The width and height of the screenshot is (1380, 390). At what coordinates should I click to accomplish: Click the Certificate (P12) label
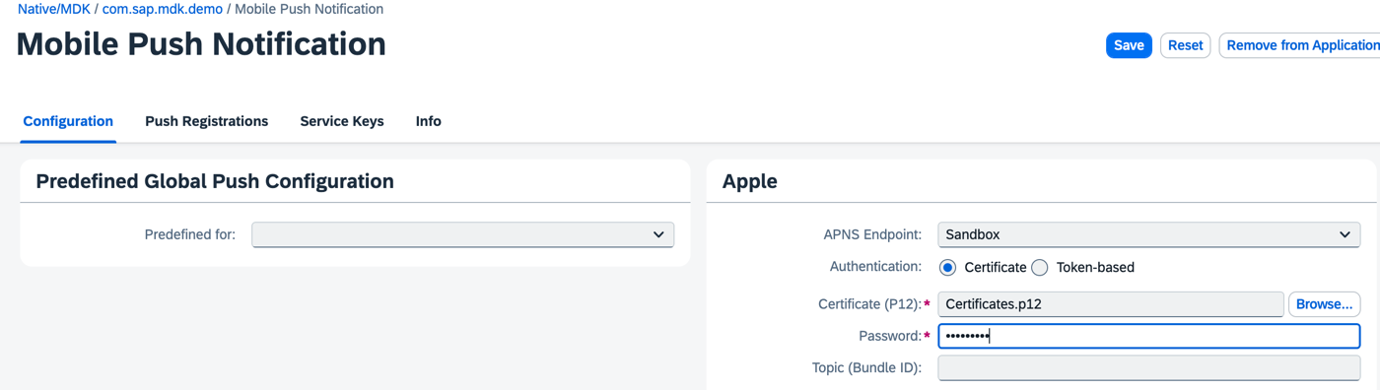(869, 304)
